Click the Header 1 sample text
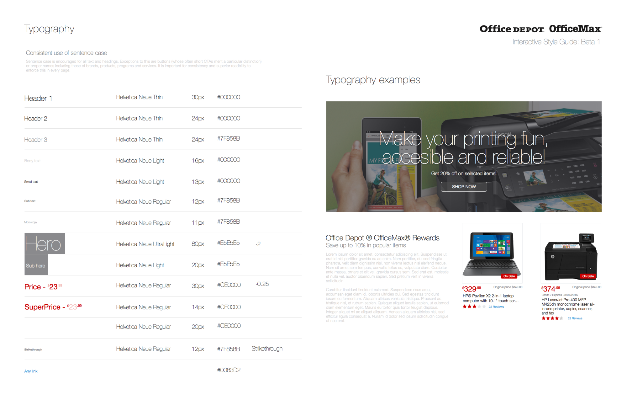 38,98
